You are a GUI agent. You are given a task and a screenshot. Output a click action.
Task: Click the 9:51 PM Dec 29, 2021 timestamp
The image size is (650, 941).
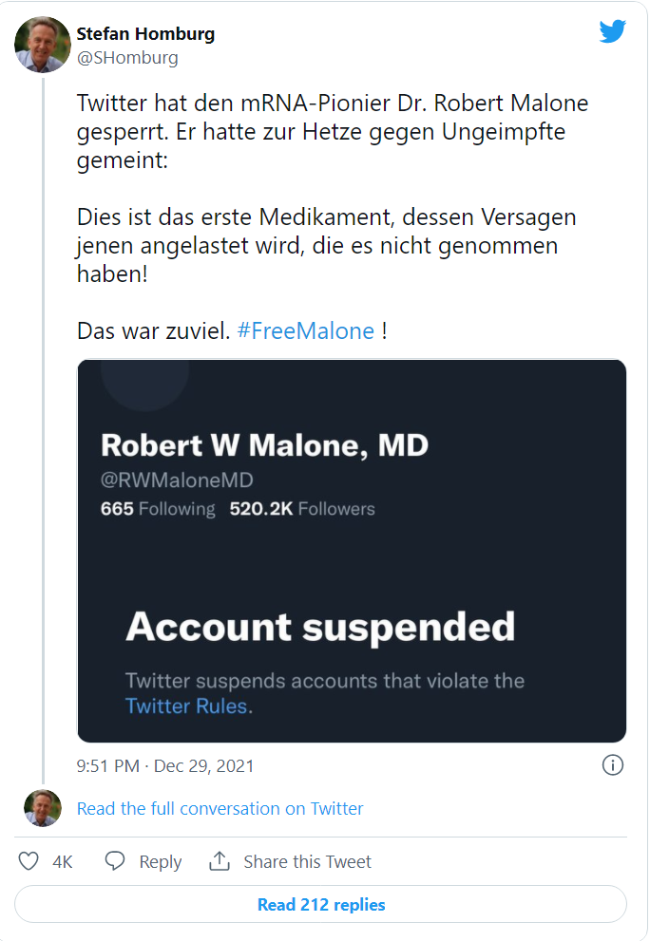pos(165,765)
